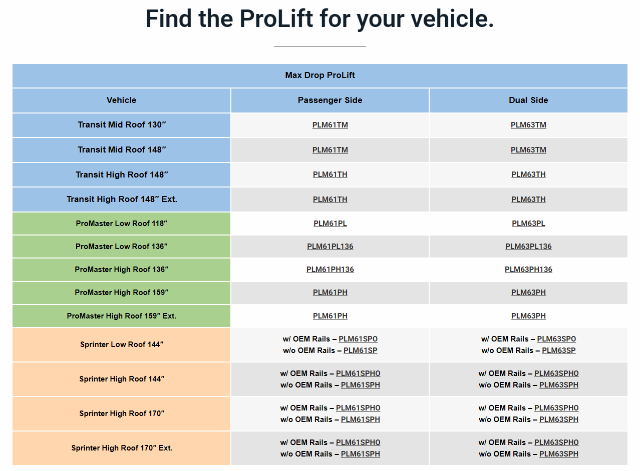Screen dimensions: 640x471
Task: Open PLM61SPH for Sprinter High Roof 170″ Ext.
Action: tap(360, 454)
